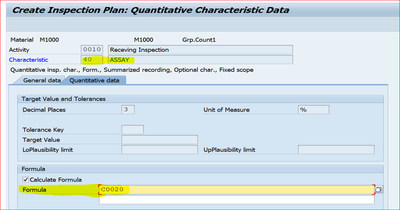
Task: Click the empty Tolerance Key field
Action: 133,130
